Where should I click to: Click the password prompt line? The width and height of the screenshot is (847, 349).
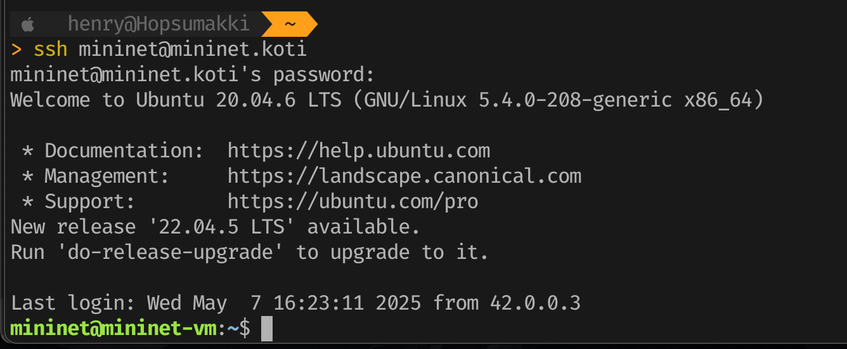[193, 74]
